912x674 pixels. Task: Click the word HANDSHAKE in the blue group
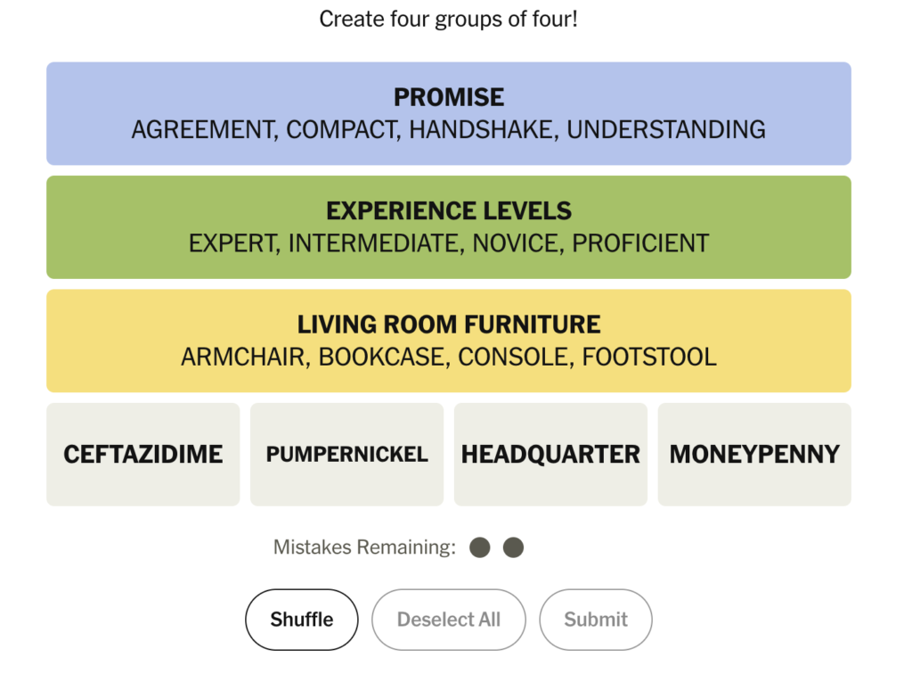(482, 129)
